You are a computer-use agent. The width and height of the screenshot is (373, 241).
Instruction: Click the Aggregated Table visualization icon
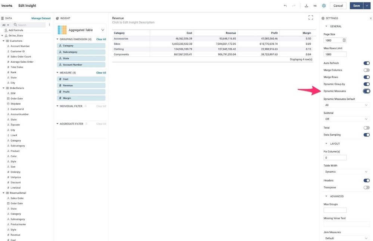point(62,30)
